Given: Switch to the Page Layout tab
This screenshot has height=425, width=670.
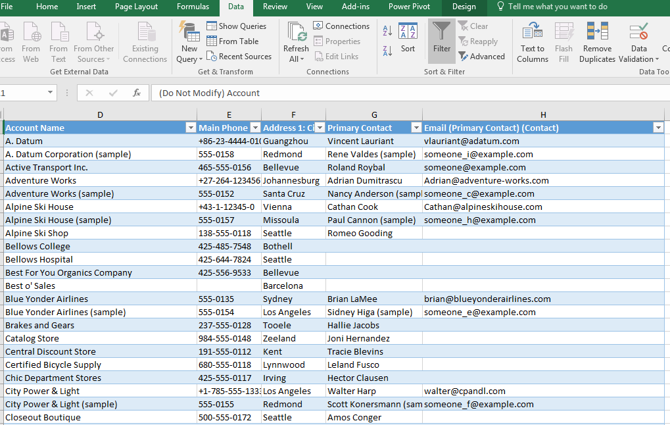Looking at the screenshot, I should point(136,7).
